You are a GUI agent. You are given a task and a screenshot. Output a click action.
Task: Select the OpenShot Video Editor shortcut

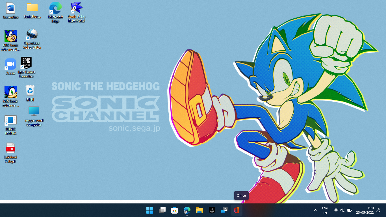(x=32, y=39)
